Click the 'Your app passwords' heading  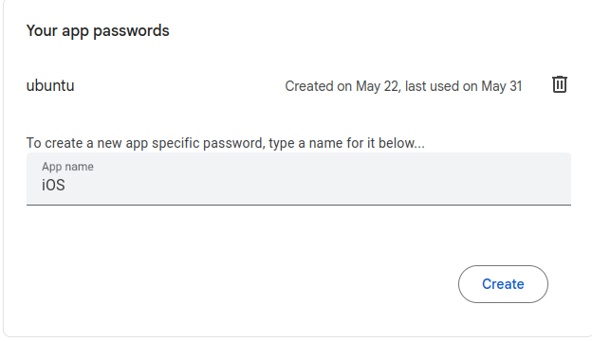[98, 31]
